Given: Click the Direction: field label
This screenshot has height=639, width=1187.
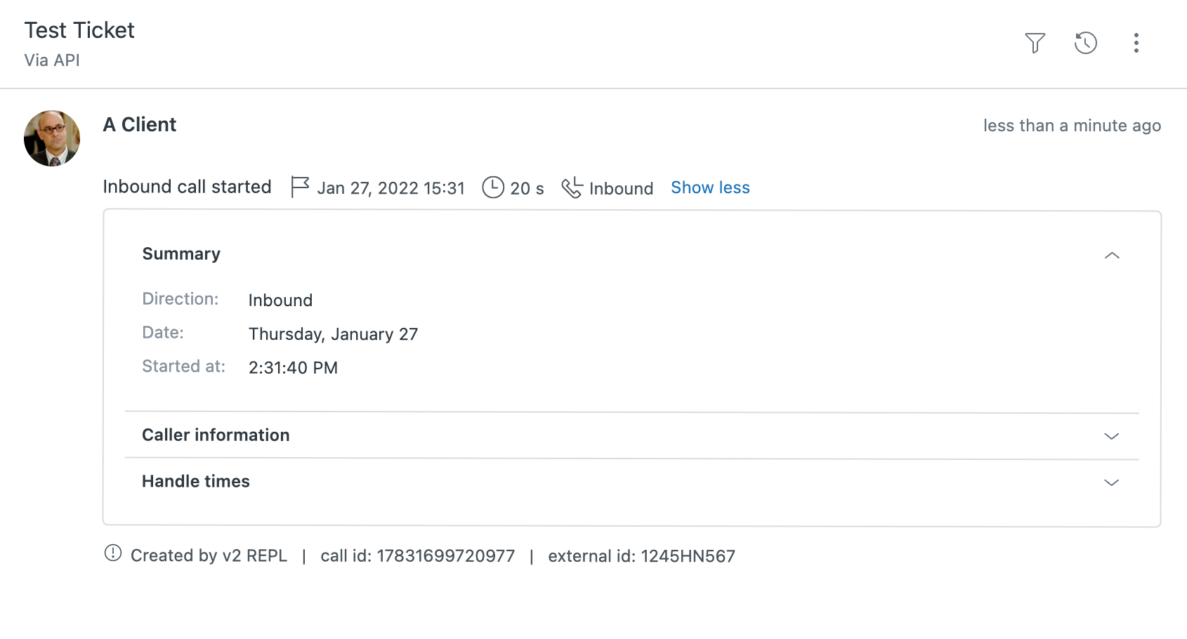Looking at the screenshot, I should point(181,299).
